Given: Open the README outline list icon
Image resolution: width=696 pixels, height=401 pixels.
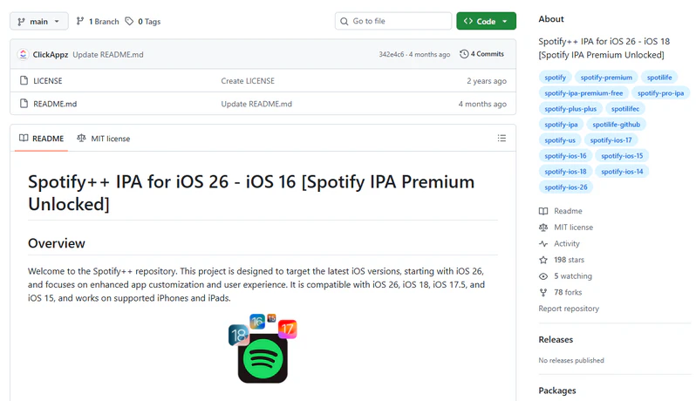Looking at the screenshot, I should coord(502,138).
